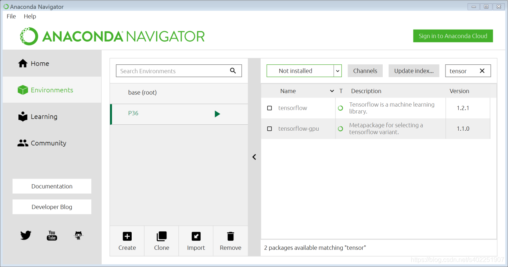Click the search magnifier icon

click(x=233, y=71)
